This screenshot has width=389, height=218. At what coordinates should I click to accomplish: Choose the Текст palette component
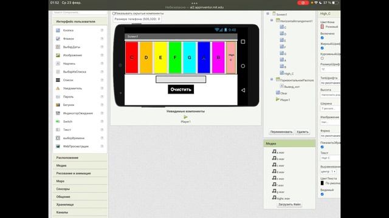click(x=67, y=130)
